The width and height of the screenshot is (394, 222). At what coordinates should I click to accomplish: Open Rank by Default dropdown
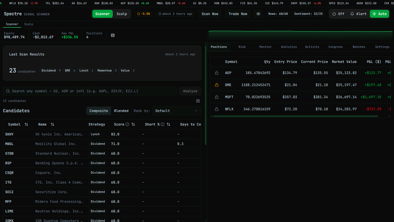[x=176, y=111]
